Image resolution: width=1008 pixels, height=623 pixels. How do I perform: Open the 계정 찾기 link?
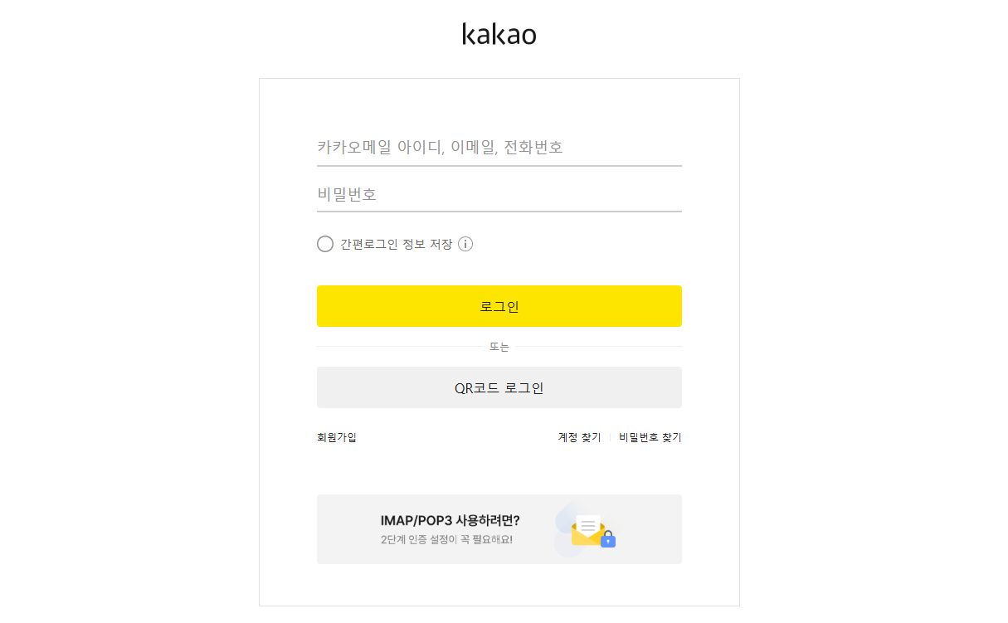579,437
